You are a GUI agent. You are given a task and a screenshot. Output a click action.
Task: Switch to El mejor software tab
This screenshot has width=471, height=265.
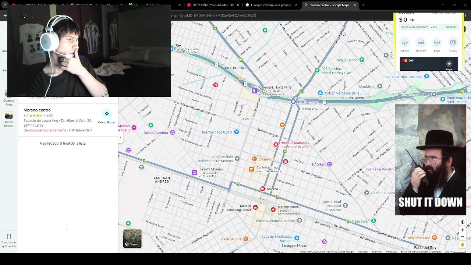(x=271, y=5)
